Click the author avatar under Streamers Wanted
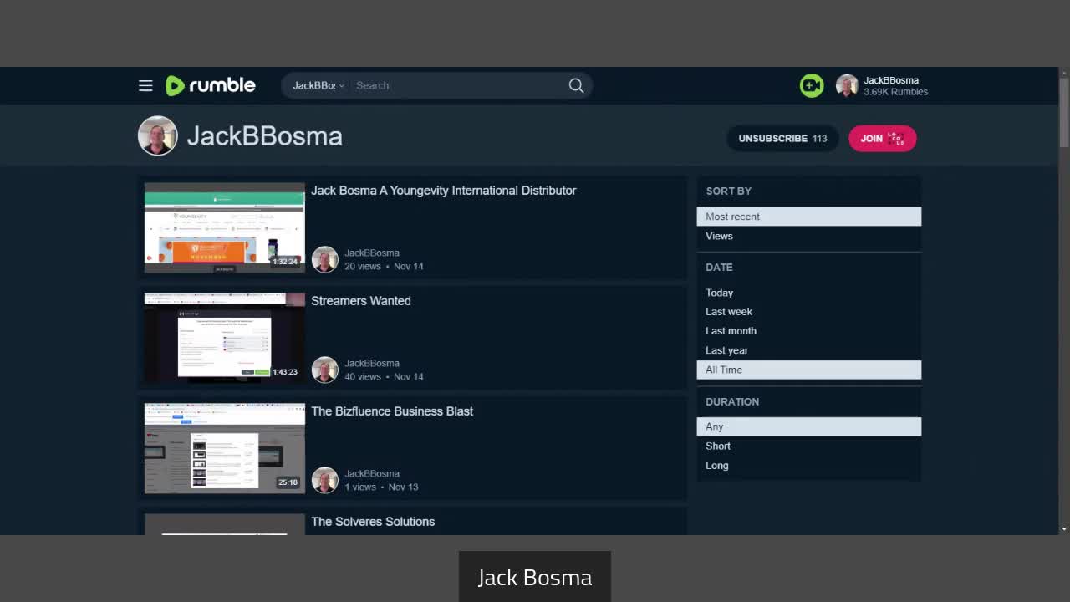Viewport: 1070px width, 602px height. 325,370
